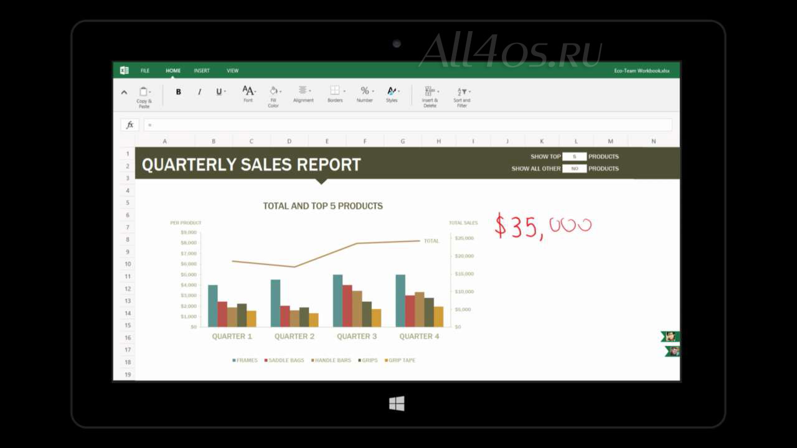The image size is (797, 448).
Task: Click the fx insert function button
Action: tap(130, 125)
